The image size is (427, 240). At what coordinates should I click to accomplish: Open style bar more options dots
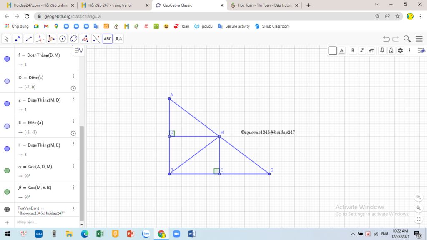point(409,50)
